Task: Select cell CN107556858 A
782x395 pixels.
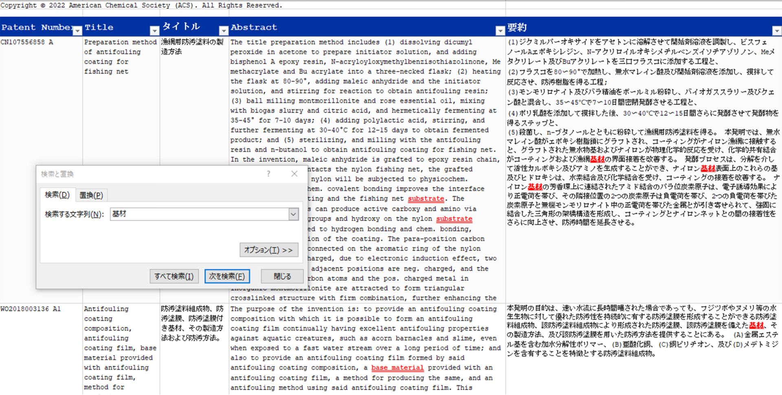Action: tap(41, 169)
